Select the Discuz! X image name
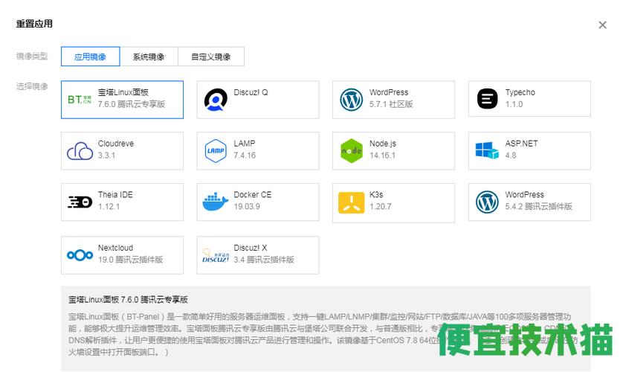623x372 pixels. (251, 248)
